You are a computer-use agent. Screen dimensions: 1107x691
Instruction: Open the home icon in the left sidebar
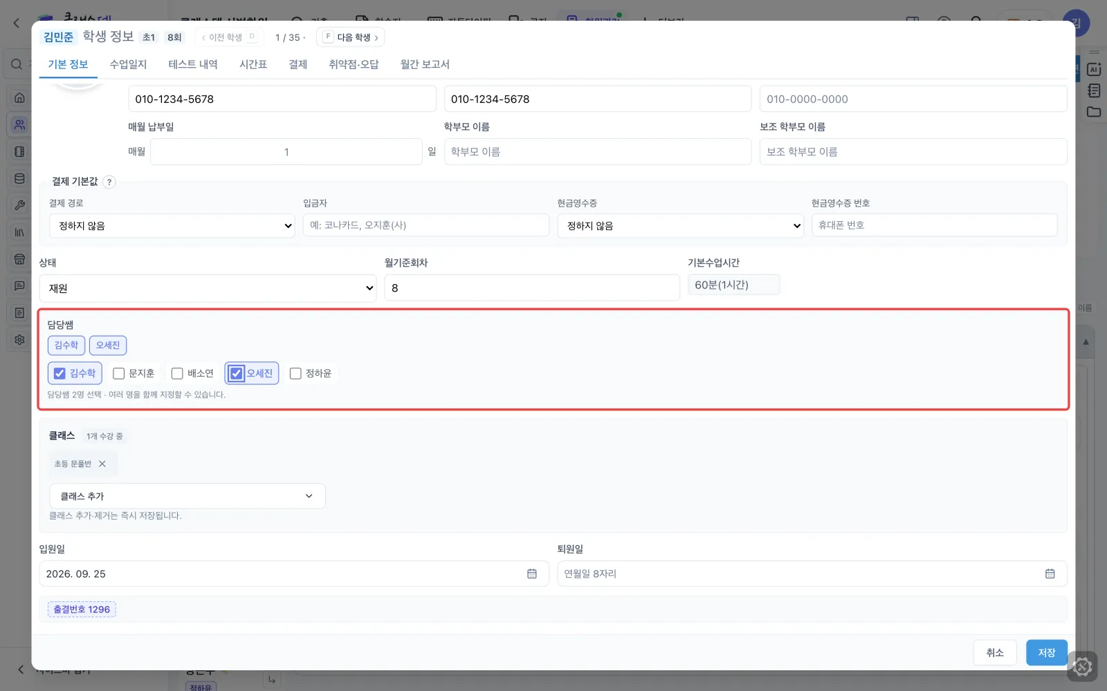click(19, 97)
